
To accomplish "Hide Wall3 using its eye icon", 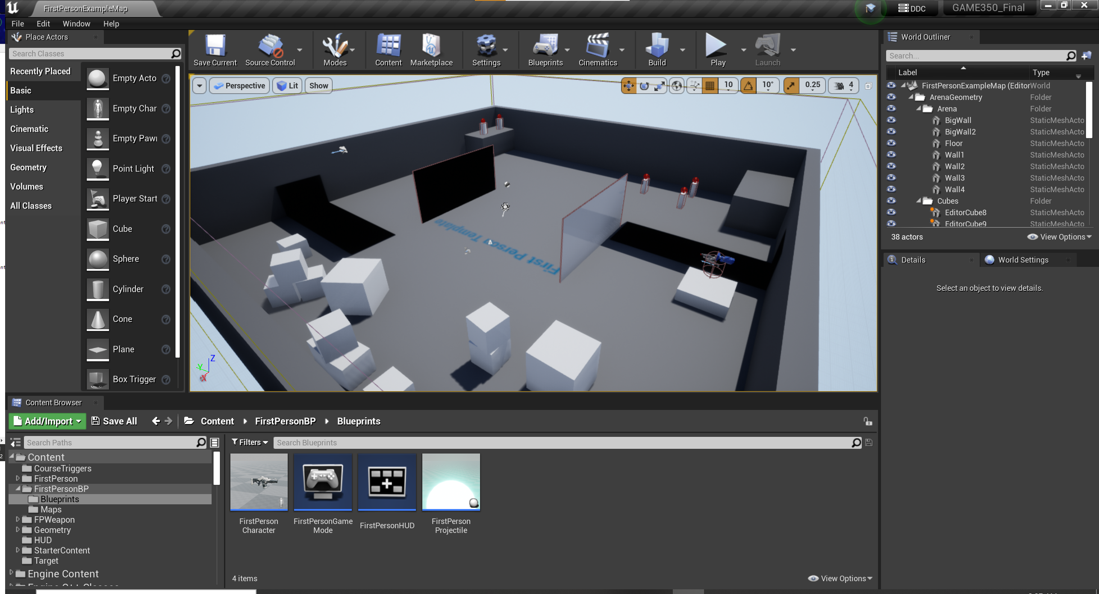I will click(891, 178).
